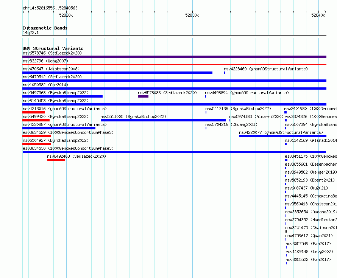This screenshot has height=278, width=337.
Task: Open the esv3401980 variant label
Action: click(310, 109)
